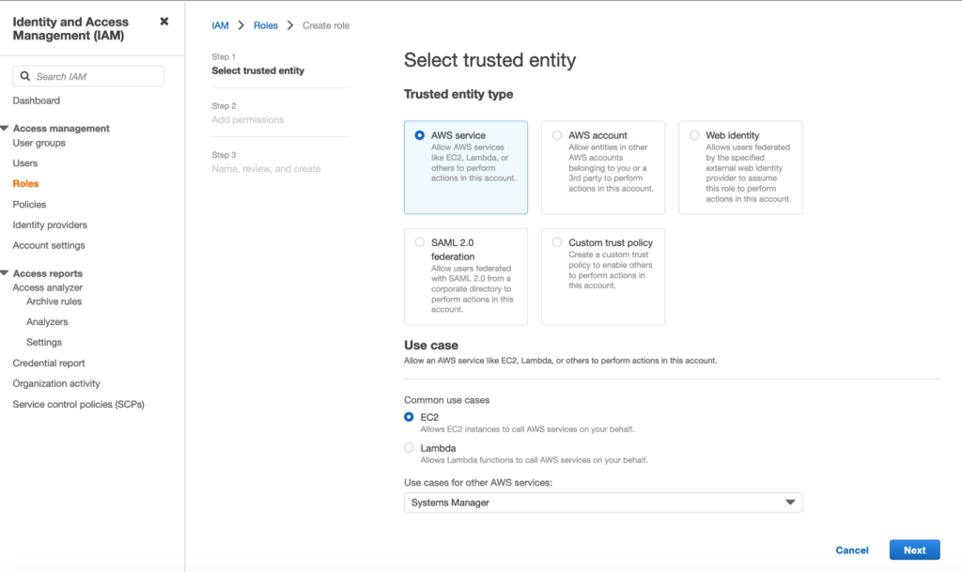
Task: Select the Lambda common use case
Action: (x=408, y=448)
